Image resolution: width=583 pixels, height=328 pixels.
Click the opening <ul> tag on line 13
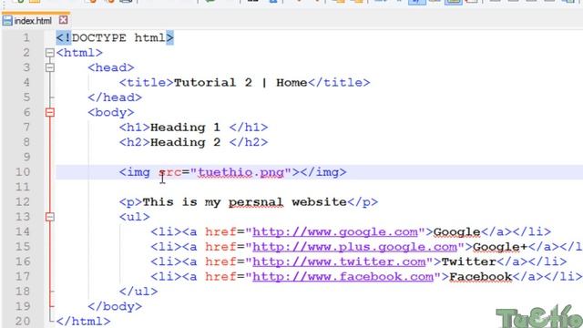134,217
